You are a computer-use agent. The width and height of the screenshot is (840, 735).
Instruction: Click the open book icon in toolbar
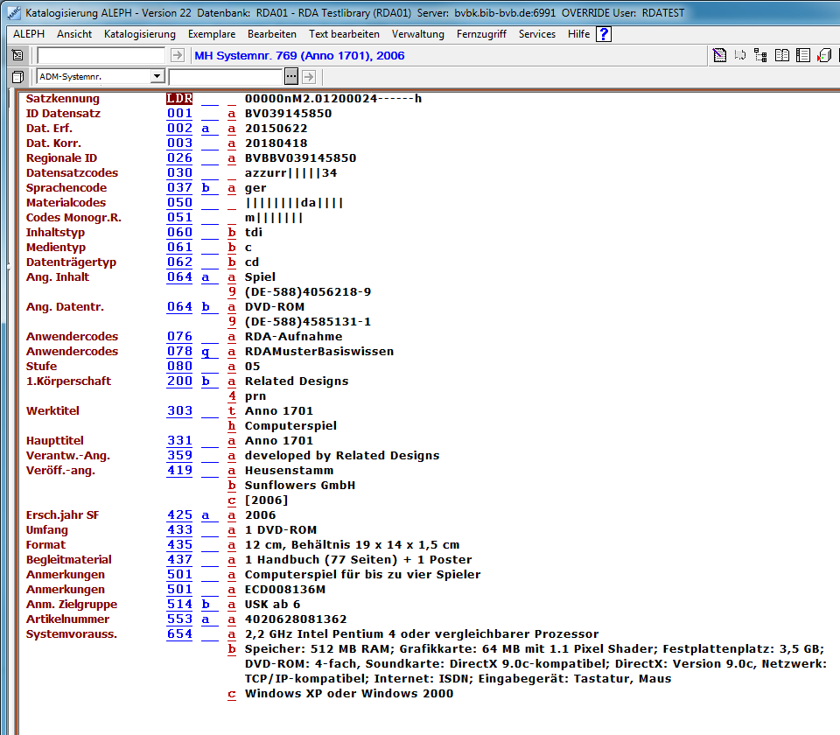tap(780, 55)
